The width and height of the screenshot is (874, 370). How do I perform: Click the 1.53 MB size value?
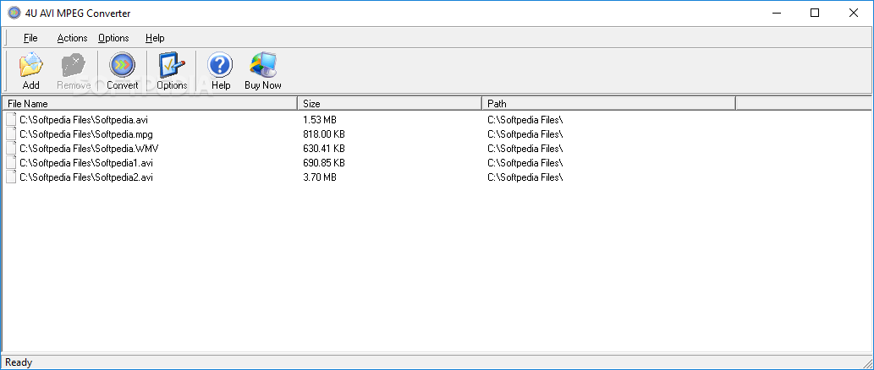(x=320, y=120)
